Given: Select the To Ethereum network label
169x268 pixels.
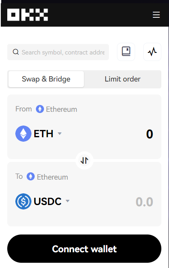Looking at the screenshot, I should coord(52,177).
